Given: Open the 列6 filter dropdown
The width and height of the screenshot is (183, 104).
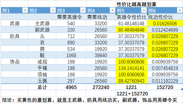Looking at the screenshot, I should (180, 11).
